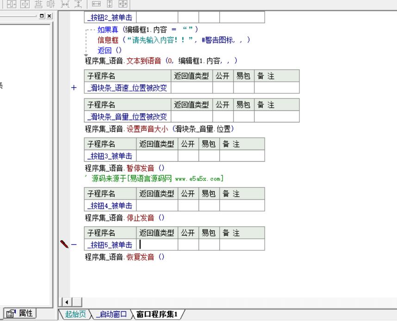397x321 pixels.
Task: Collapse the _按钮5_被单击 subroutine
Action: point(74,244)
